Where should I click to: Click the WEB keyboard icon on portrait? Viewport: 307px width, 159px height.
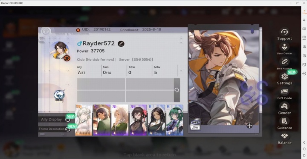pos(195,125)
